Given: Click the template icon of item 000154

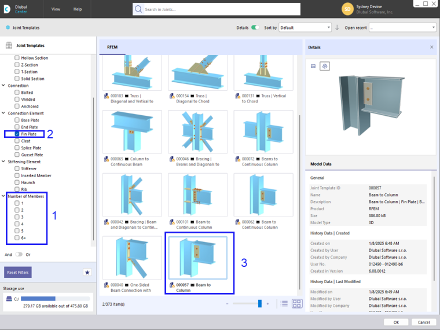Looking at the screenshot, I should tap(172, 96).
